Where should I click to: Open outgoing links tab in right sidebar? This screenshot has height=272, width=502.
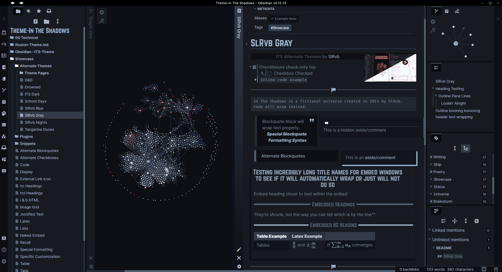click(x=457, y=11)
